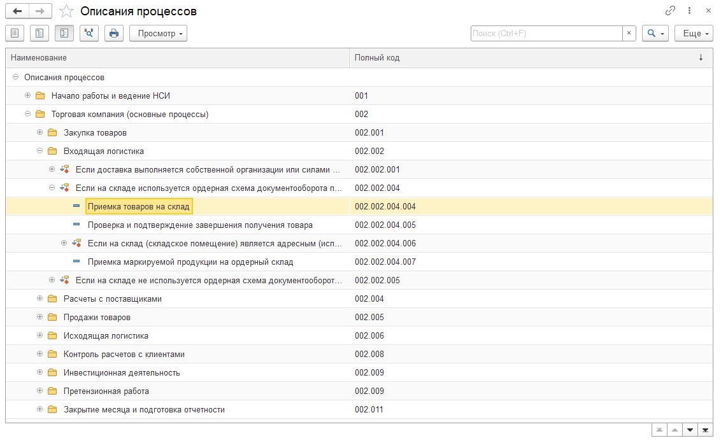Add Описания процессов to favorites with the star

[x=66, y=11]
